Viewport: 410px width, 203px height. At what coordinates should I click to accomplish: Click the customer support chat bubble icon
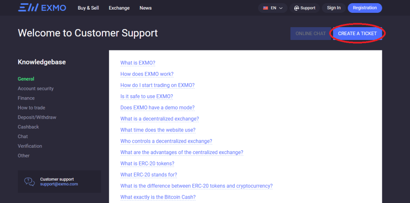coord(30,181)
